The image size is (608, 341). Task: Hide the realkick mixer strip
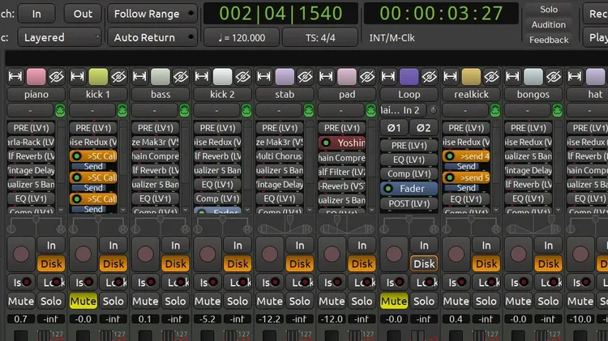pos(492,77)
